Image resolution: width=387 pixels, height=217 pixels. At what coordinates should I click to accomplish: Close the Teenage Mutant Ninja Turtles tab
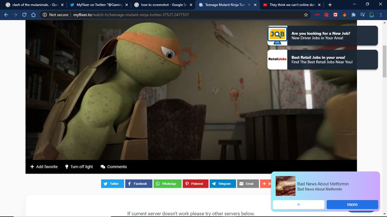pos(255,5)
